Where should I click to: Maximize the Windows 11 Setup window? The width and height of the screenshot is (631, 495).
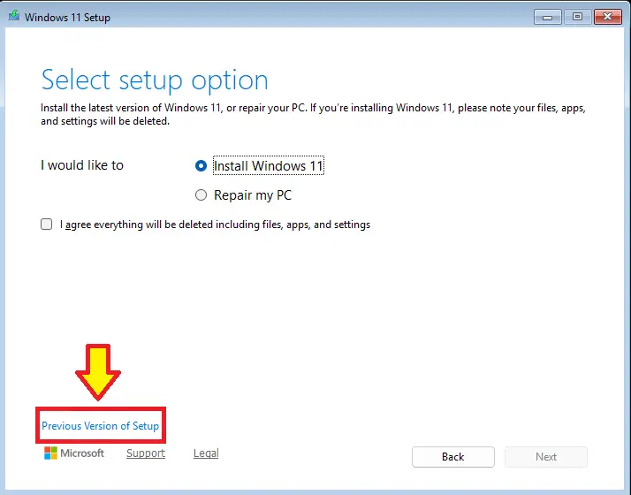click(577, 17)
